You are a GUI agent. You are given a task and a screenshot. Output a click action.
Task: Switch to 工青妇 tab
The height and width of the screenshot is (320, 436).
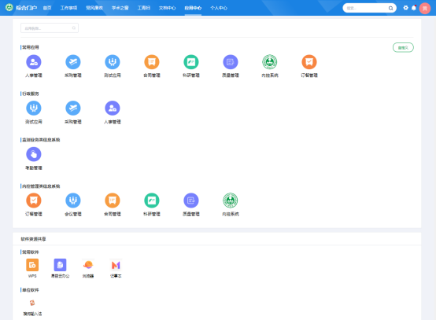144,8
